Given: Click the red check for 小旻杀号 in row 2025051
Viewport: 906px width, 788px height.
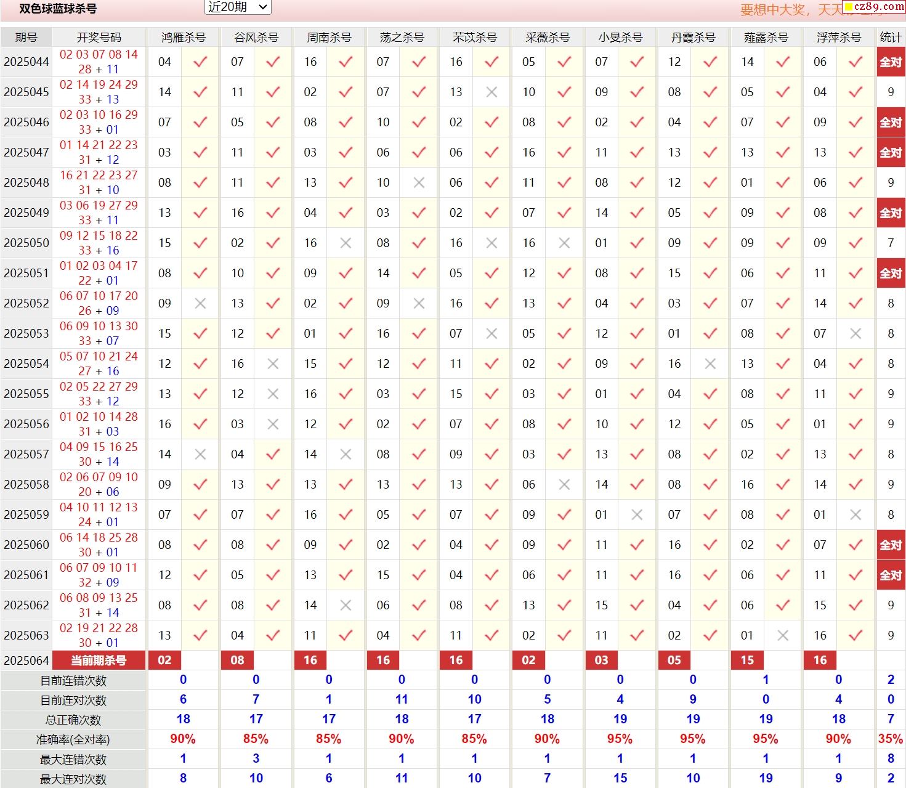Looking at the screenshot, I should (637, 273).
